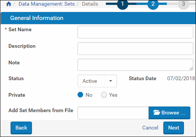Click the file path field for set members

[x=113, y=113]
